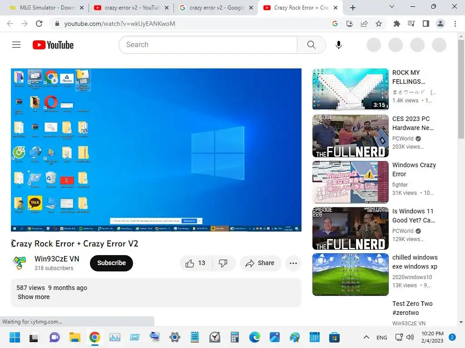Switch to crazy error v2 Google tab
The height and width of the screenshot is (348, 465).
point(217,8)
